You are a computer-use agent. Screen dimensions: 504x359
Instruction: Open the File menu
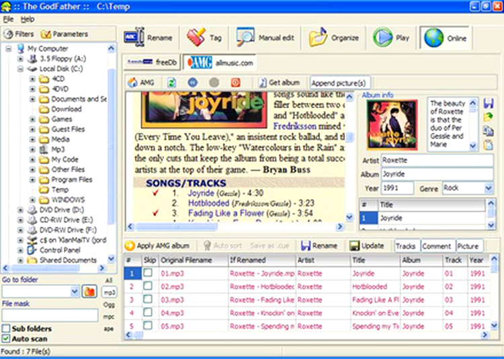8,19
